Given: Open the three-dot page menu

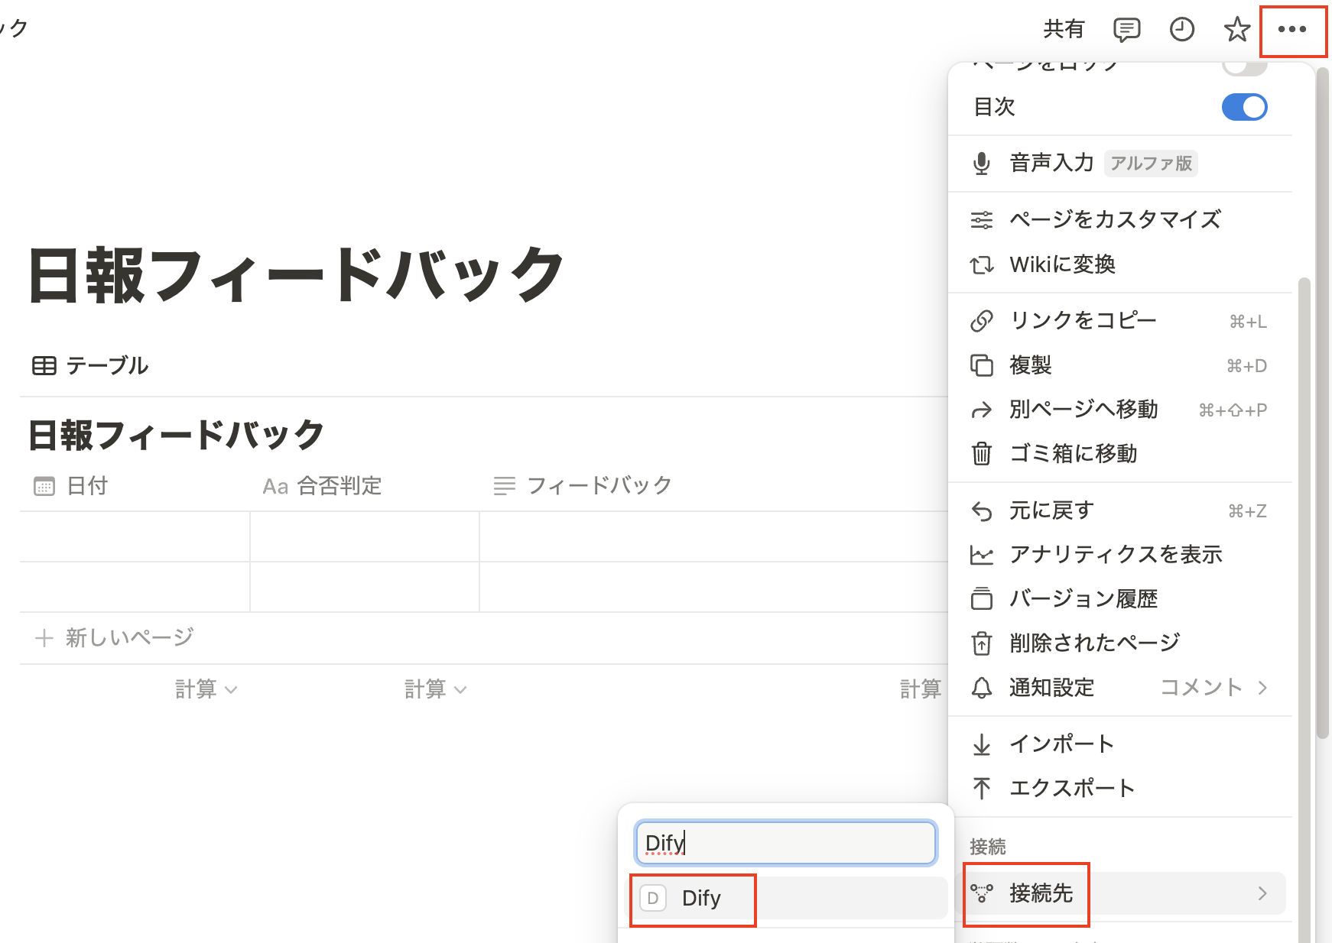Looking at the screenshot, I should tap(1292, 30).
